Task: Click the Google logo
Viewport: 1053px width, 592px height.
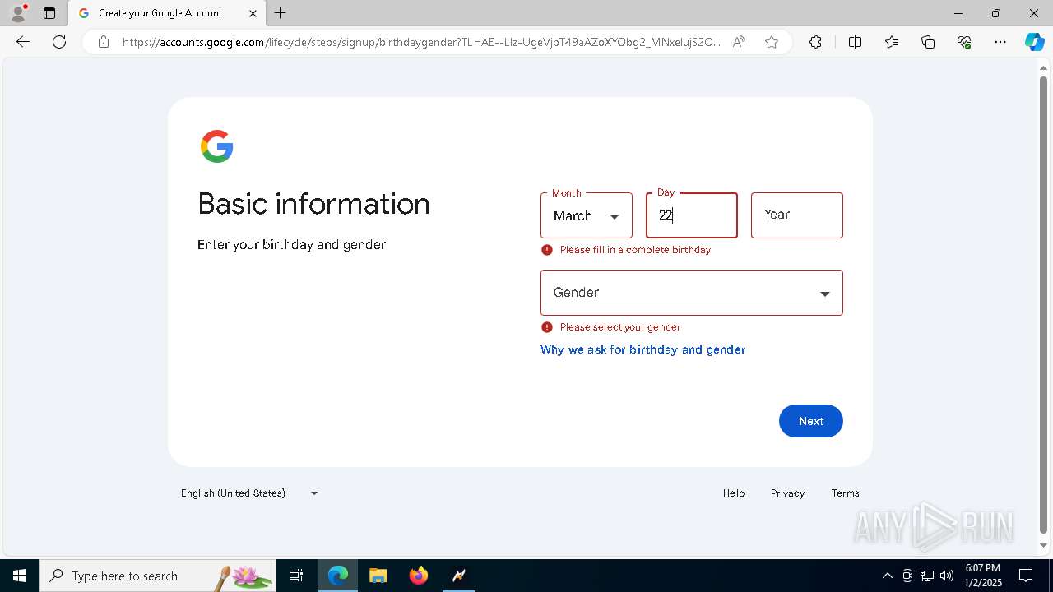Action: tap(217, 146)
